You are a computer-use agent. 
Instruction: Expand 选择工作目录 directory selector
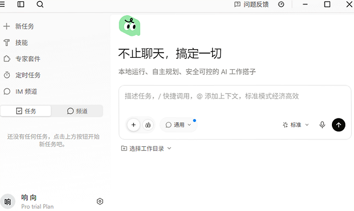pos(146,149)
